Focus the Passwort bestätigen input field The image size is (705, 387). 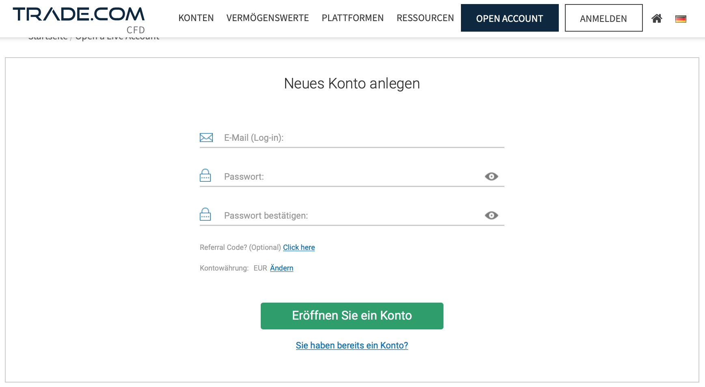tap(352, 216)
